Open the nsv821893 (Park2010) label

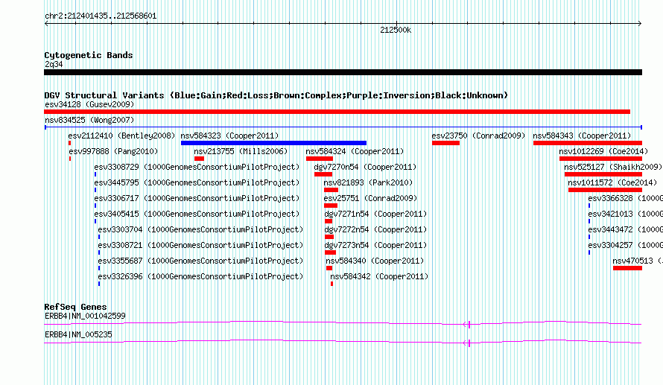click(x=368, y=182)
